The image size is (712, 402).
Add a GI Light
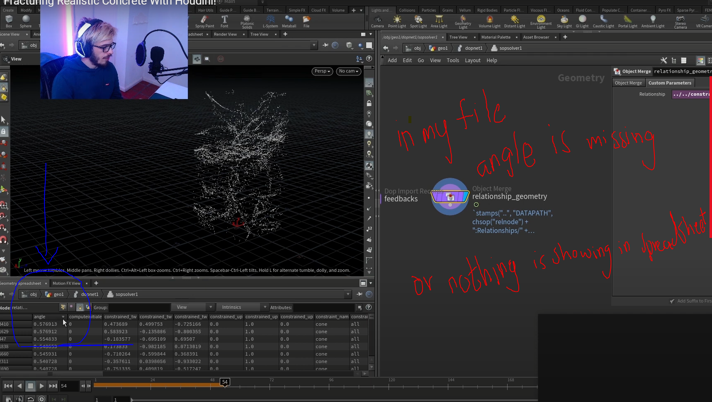coord(582,22)
